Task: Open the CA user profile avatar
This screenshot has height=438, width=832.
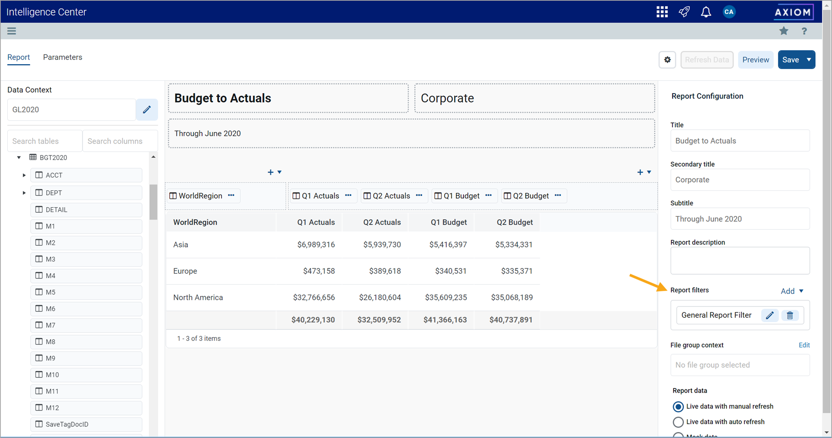Action: click(729, 12)
